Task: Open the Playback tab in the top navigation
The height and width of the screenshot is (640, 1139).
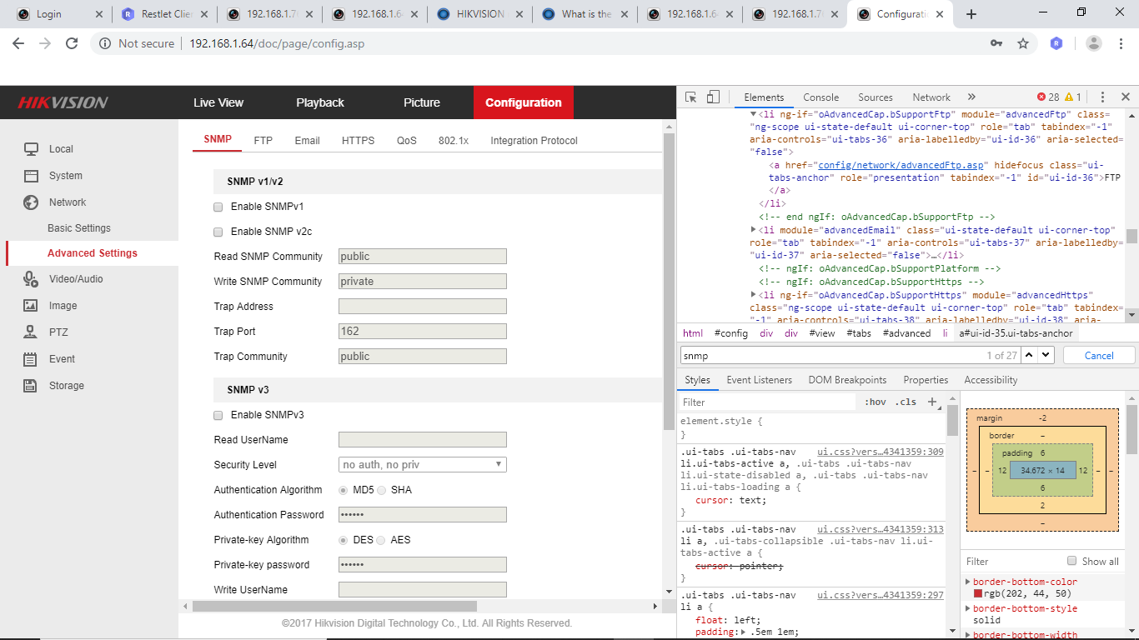Action: [x=319, y=102]
